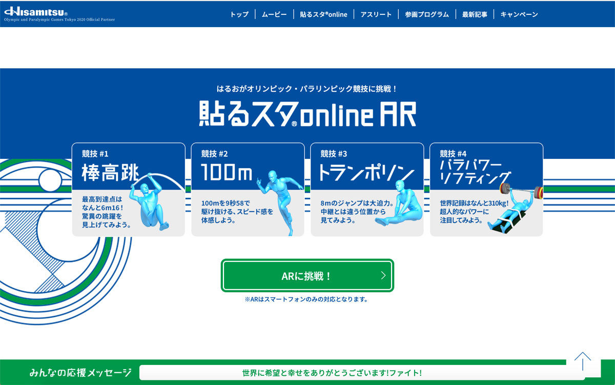Click the 世界記録はなんと310kg description text
Image resolution: width=615 pixels, height=385 pixels.
coord(474,211)
